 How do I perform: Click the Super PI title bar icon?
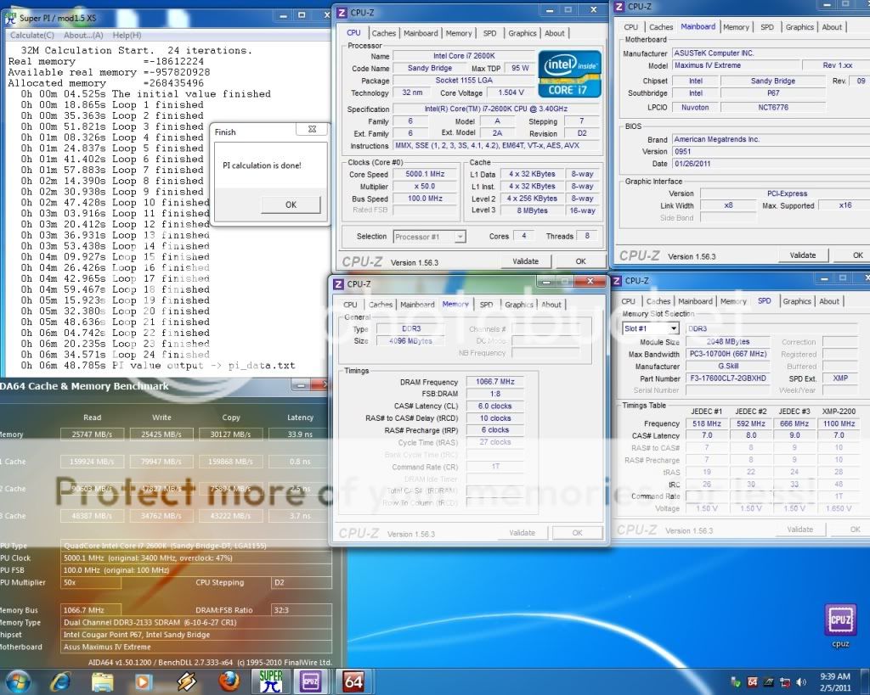(x=10, y=18)
